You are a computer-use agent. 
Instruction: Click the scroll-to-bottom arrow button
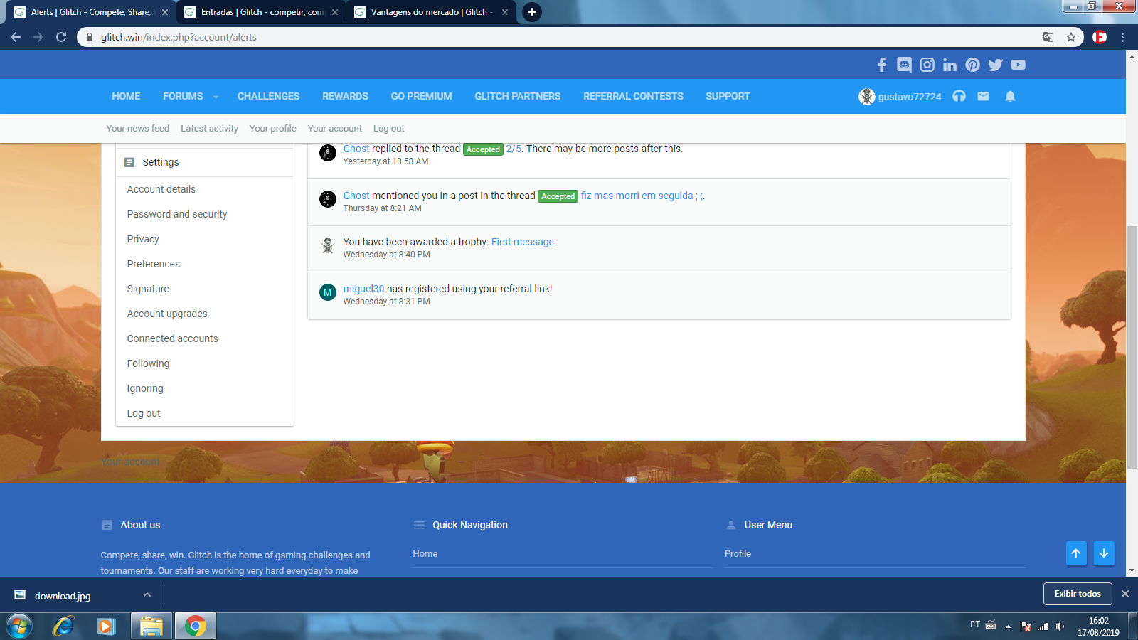pos(1104,553)
